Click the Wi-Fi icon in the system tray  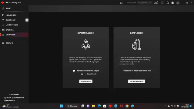click(x=172, y=106)
